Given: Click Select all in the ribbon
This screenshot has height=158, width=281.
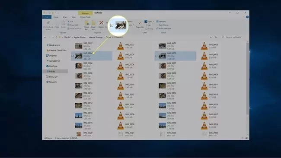Looking at the screenshot, I should [x=161, y=22].
